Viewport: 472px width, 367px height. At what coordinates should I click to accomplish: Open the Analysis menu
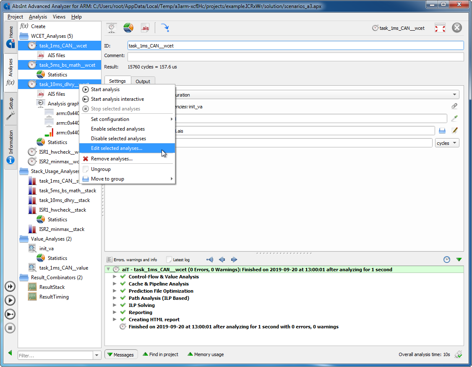coord(38,17)
